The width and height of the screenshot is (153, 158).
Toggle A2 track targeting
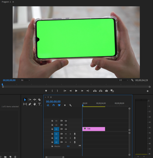coord(56,138)
